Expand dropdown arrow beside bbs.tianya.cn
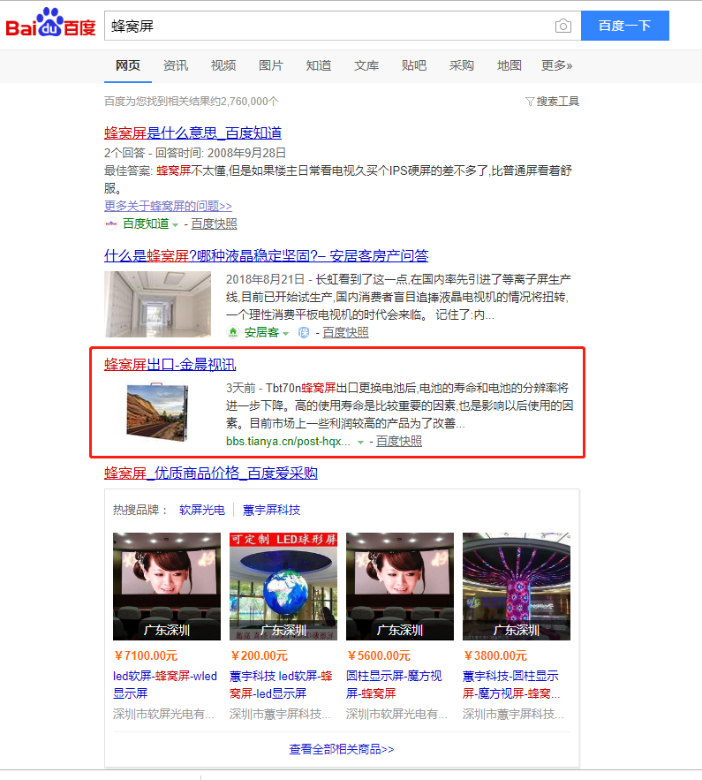702x780 pixels. [x=360, y=443]
